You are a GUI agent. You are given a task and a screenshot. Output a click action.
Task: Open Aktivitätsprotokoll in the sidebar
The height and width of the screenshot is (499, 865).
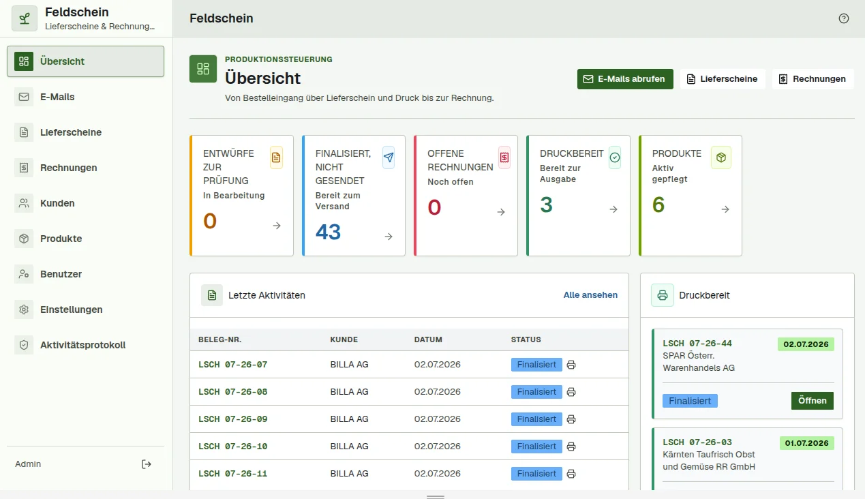tap(86, 345)
